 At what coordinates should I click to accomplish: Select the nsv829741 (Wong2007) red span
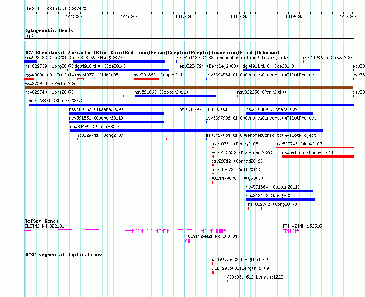coord(121,139)
